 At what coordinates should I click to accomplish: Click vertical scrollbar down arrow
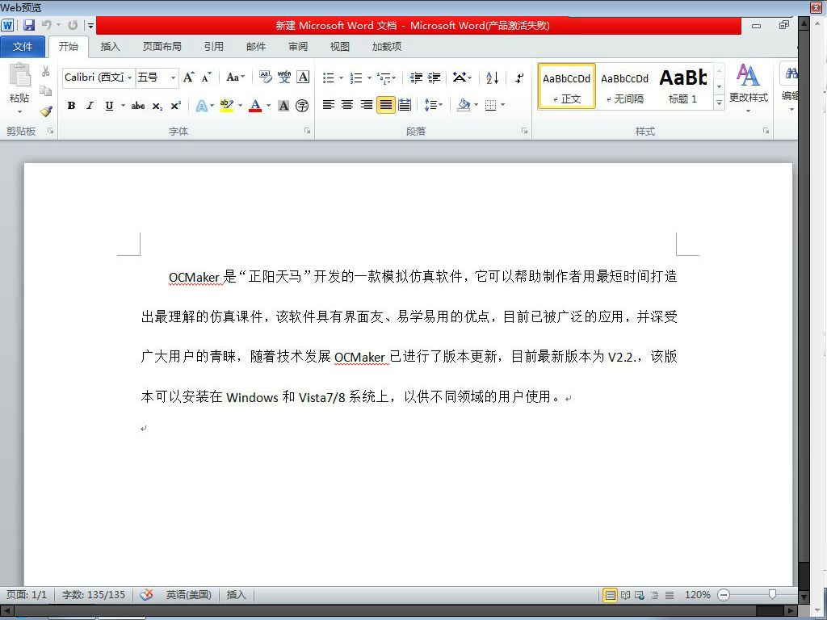click(804, 597)
